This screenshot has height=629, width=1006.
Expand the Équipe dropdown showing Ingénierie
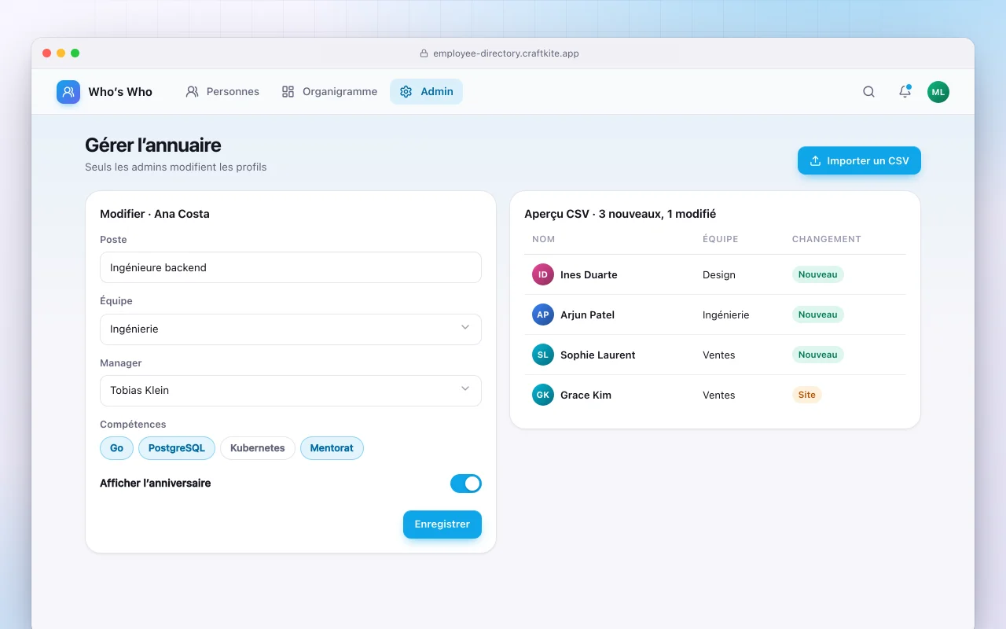click(291, 329)
